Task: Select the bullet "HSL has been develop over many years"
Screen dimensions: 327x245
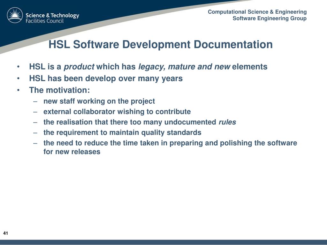Action: [x=106, y=78]
